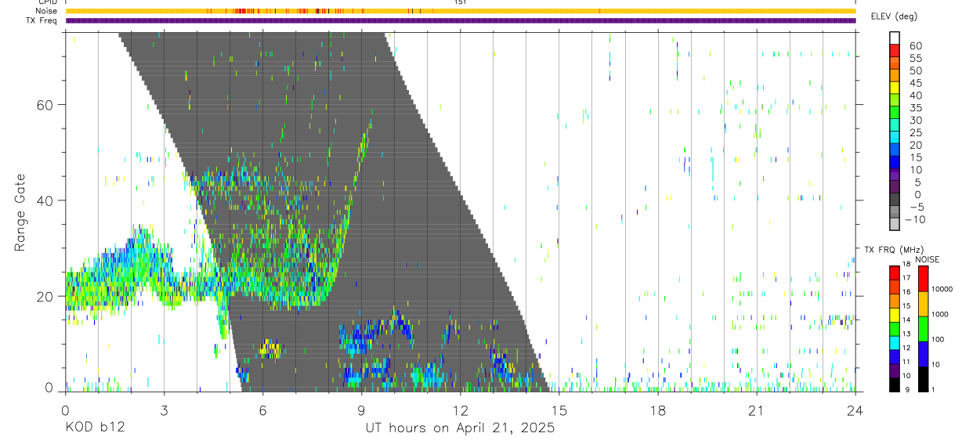
Task: Click the '9' tick on the UT hours axis
Action: pos(361,410)
